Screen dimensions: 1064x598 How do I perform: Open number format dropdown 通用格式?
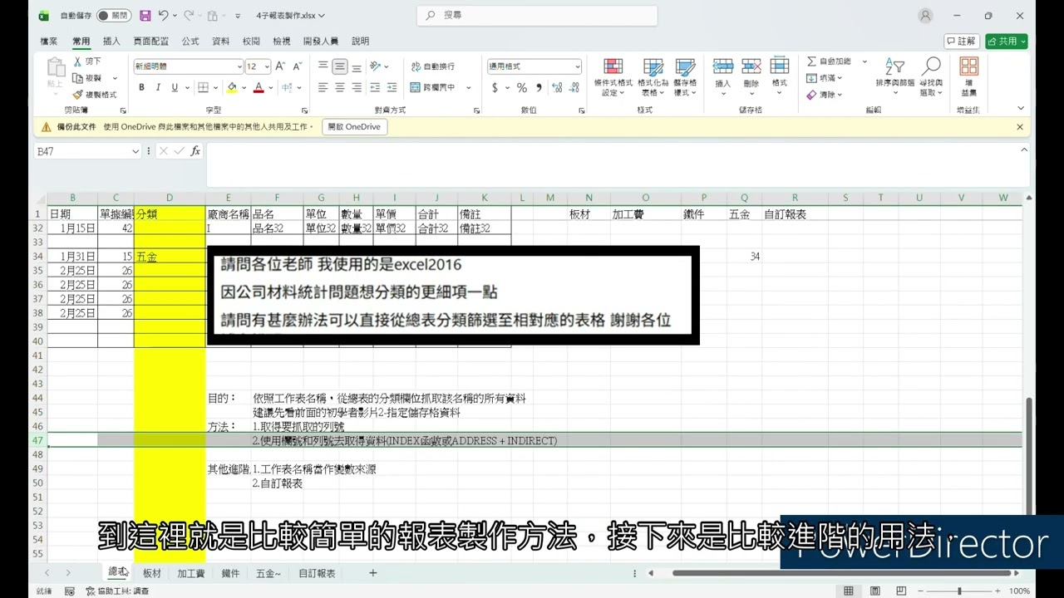[577, 66]
